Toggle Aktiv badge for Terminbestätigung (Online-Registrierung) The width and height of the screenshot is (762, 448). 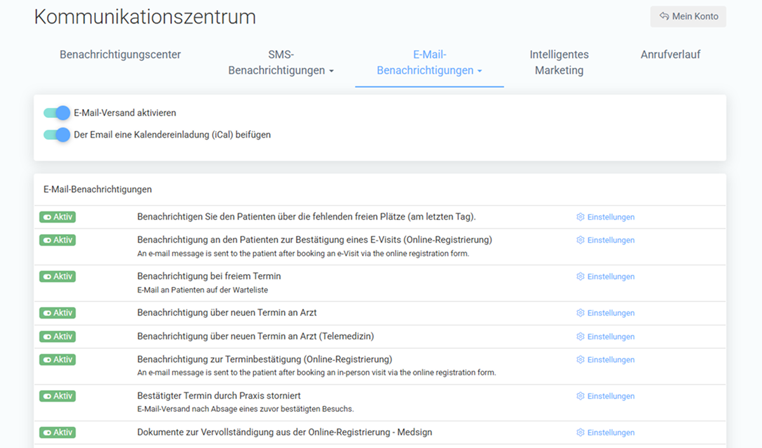(x=57, y=360)
